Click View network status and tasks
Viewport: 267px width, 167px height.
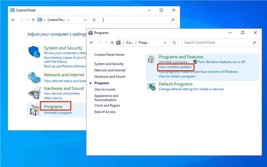(x=65, y=81)
